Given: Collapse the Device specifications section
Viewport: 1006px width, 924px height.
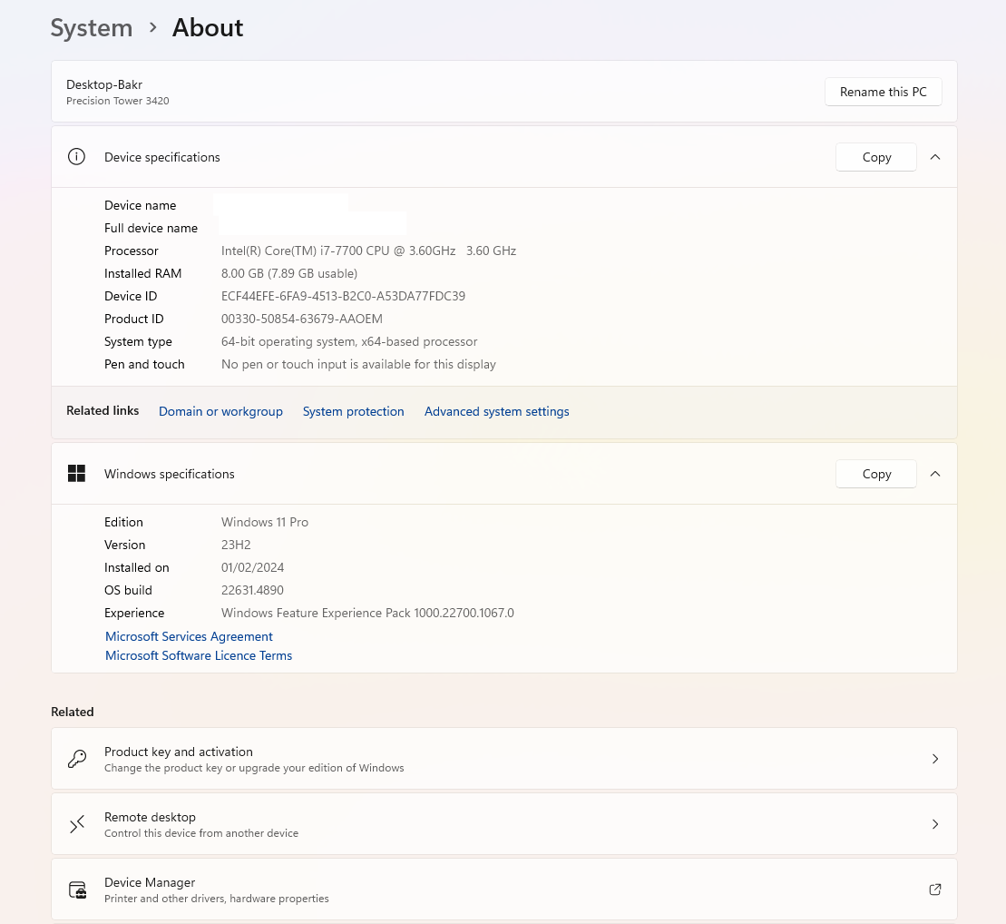Looking at the screenshot, I should click(935, 157).
